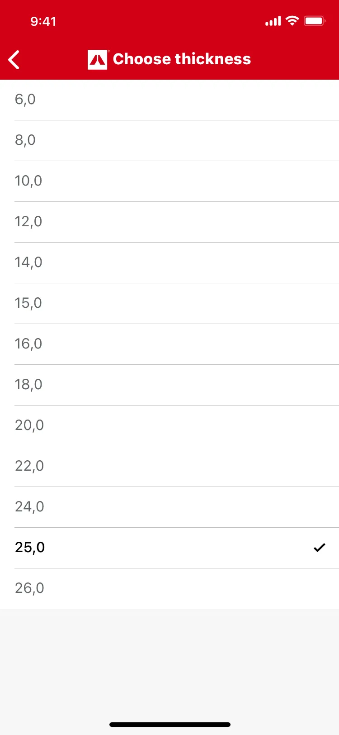Pick 16,0 from the thickness list
Screen dimensions: 339x735
coord(169,344)
